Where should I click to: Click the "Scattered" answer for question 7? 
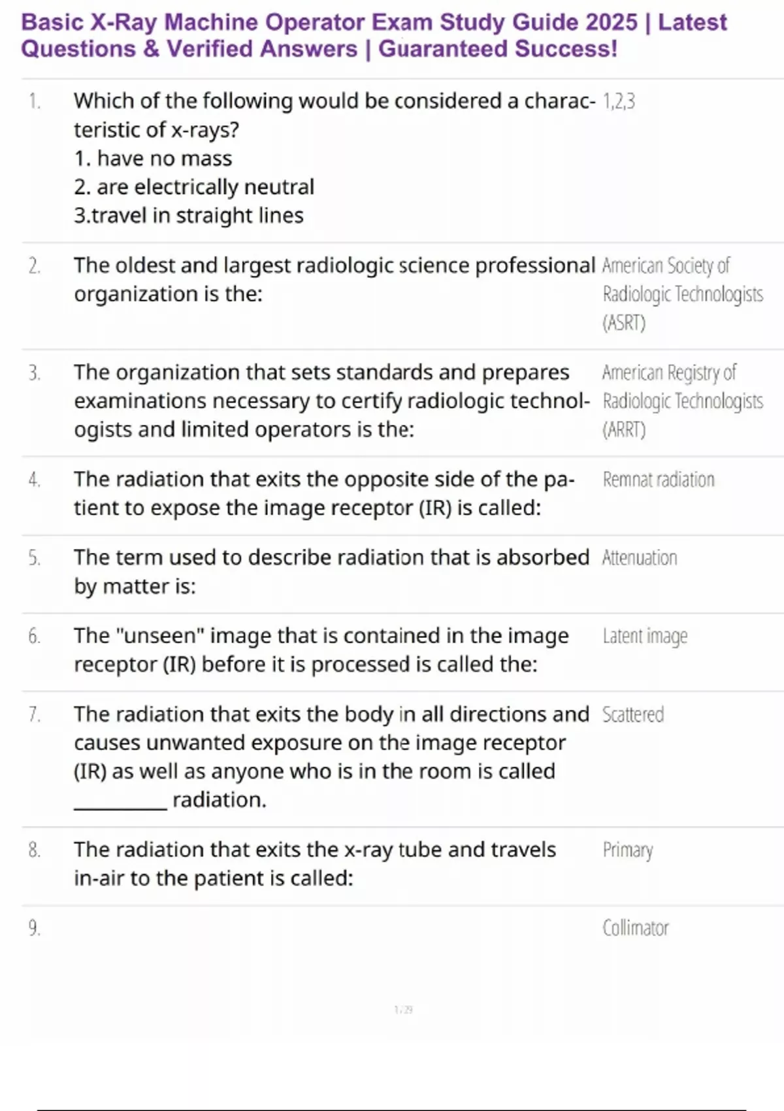(633, 714)
